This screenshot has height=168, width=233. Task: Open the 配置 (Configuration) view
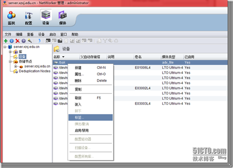[29, 18]
